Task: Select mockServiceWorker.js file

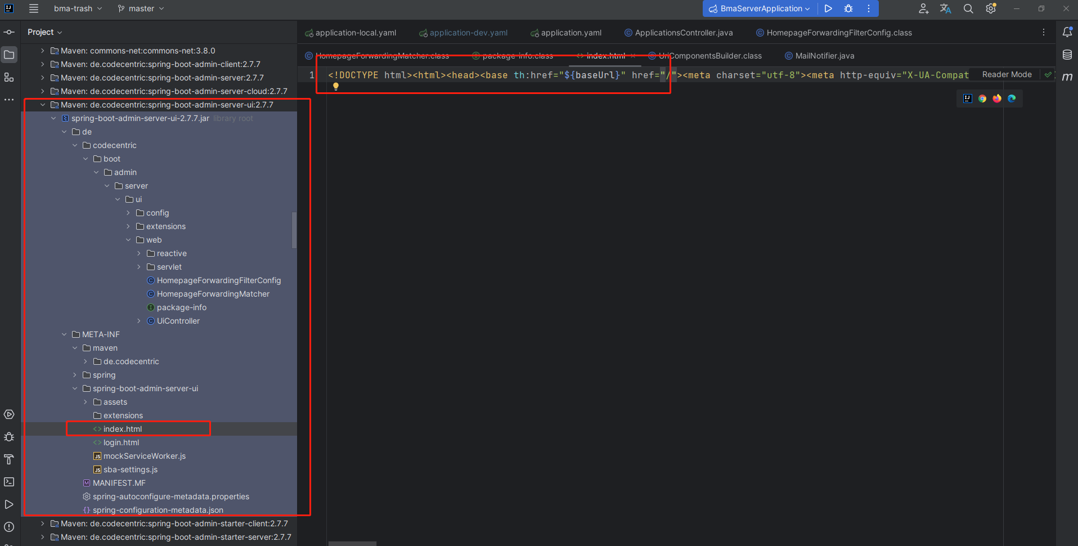Action: coord(145,456)
